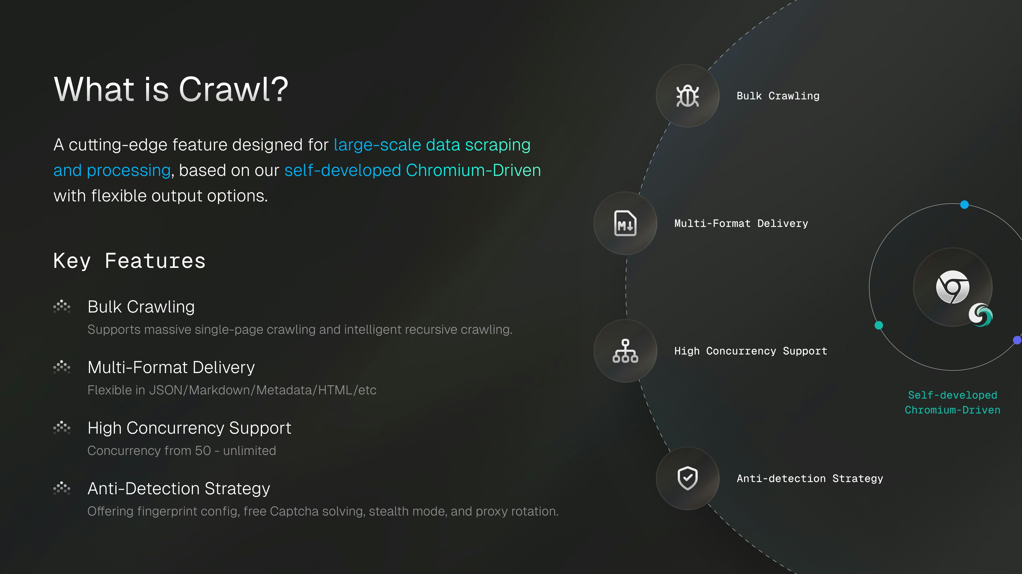Click the dotted bullet icon beside Bulk Crawling

pyautogui.click(x=62, y=307)
